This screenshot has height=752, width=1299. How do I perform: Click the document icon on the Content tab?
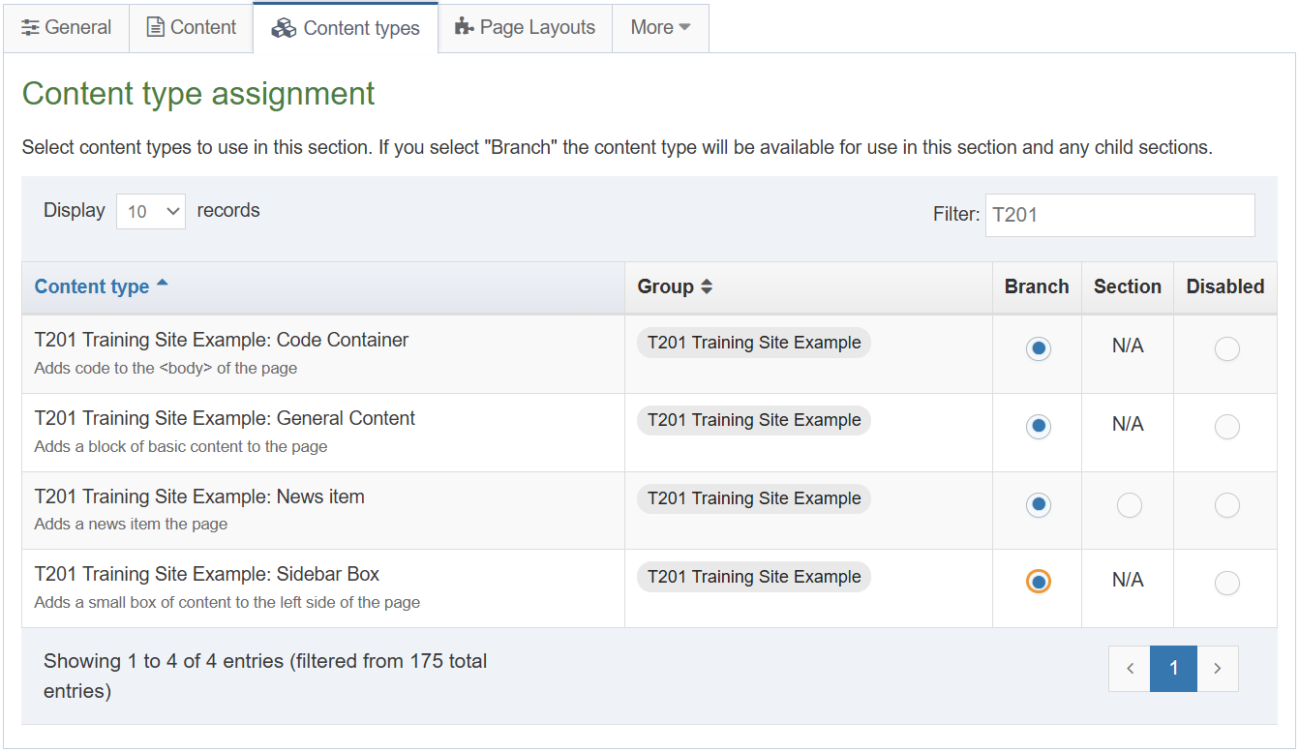click(x=154, y=27)
